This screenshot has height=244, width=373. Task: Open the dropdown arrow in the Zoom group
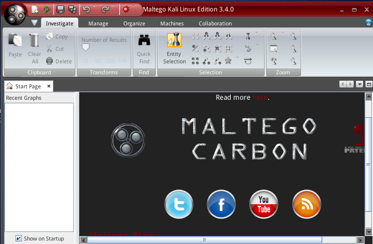[283, 33]
